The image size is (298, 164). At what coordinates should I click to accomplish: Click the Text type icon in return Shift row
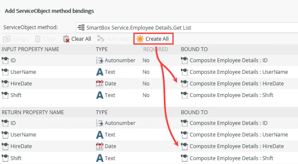point(99,158)
